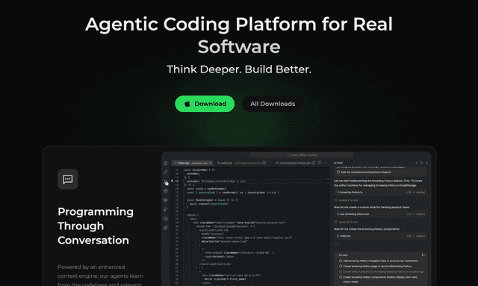Start a new AI chat with plus icon

(416, 163)
